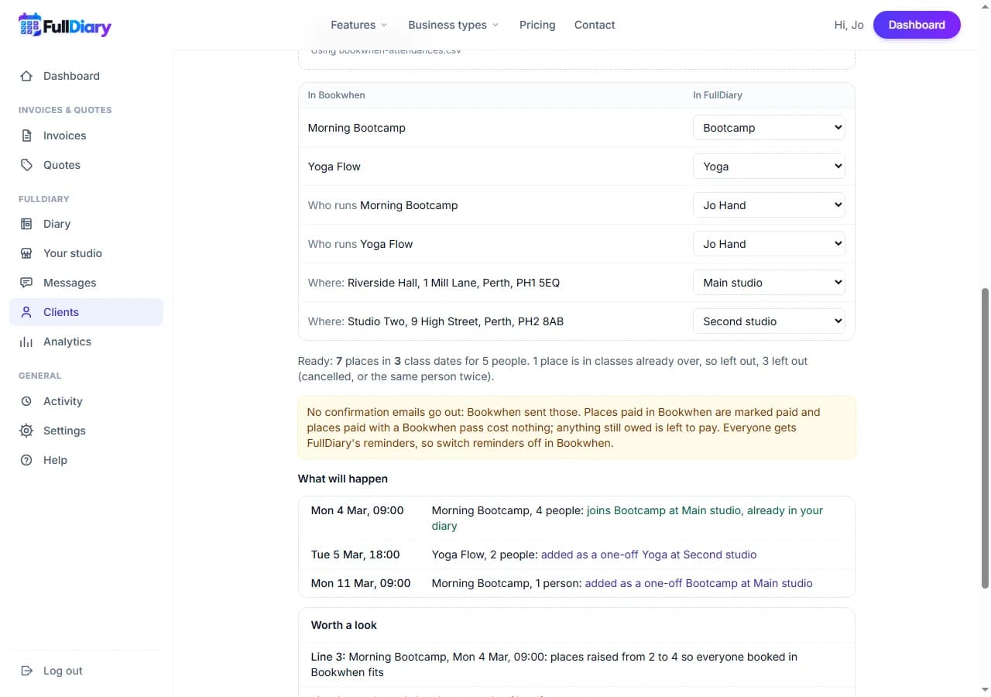Click the 'In FullDiary' column header
Screen dimensions: 991x697
point(718,95)
